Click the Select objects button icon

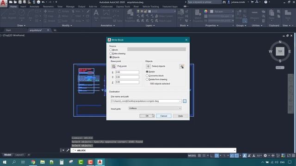(148, 66)
